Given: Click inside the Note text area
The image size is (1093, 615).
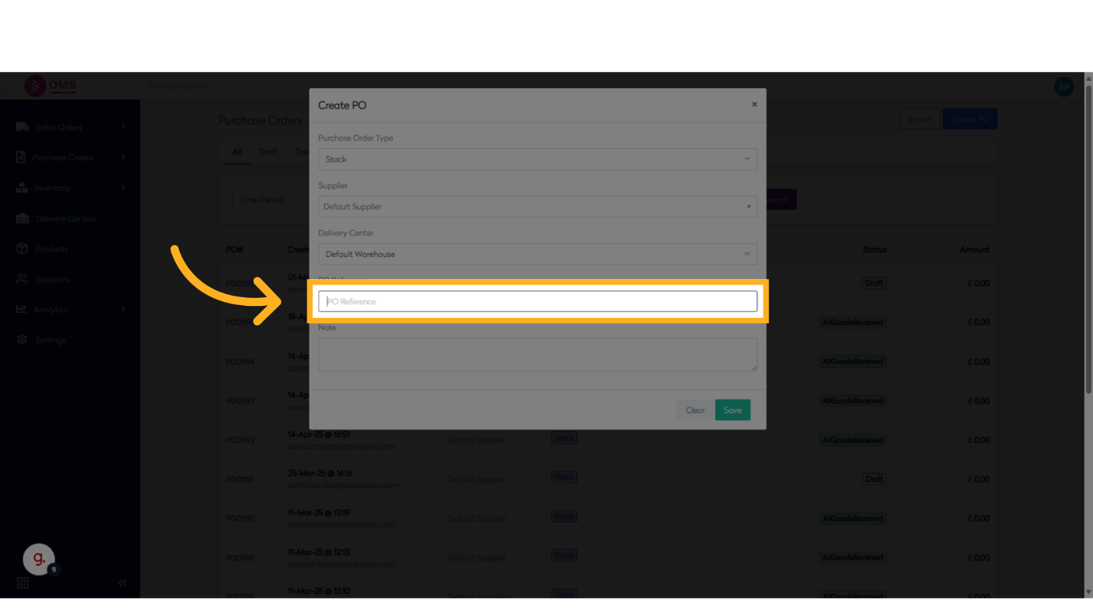Looking at the screenshot, I should [537, 354].
